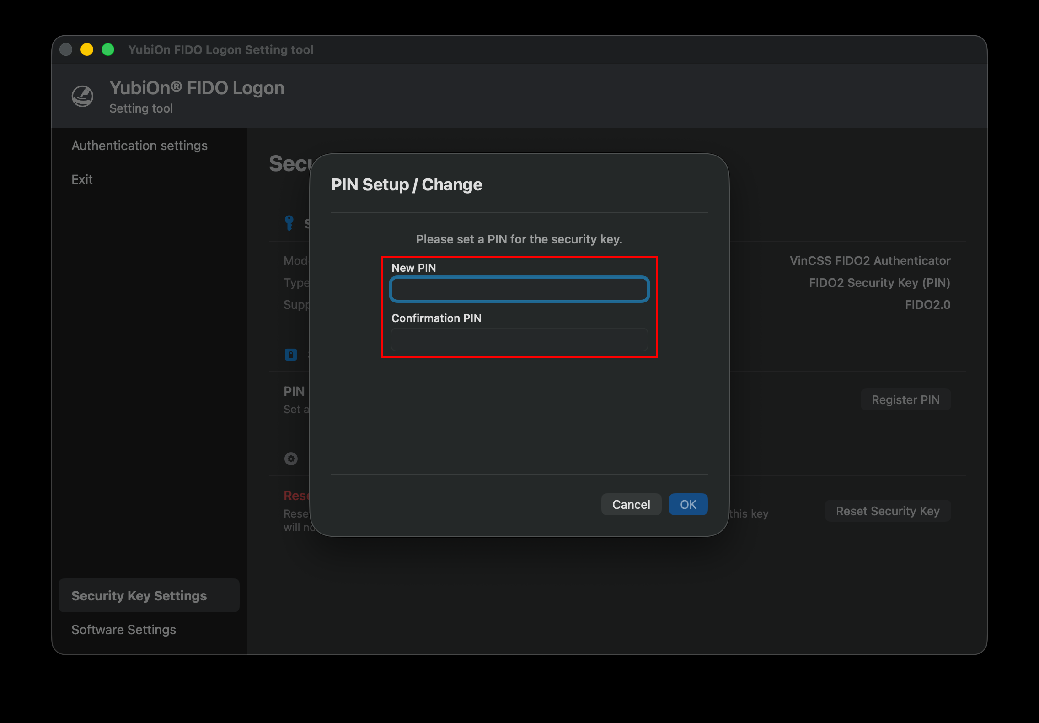Screen dimensions: 1039x723
Task: Click into the Confirmation PIN field
Action: click(x=519, y=339)
